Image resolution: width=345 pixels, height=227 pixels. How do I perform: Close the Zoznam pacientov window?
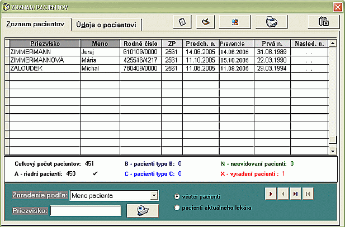pos(338,7)
